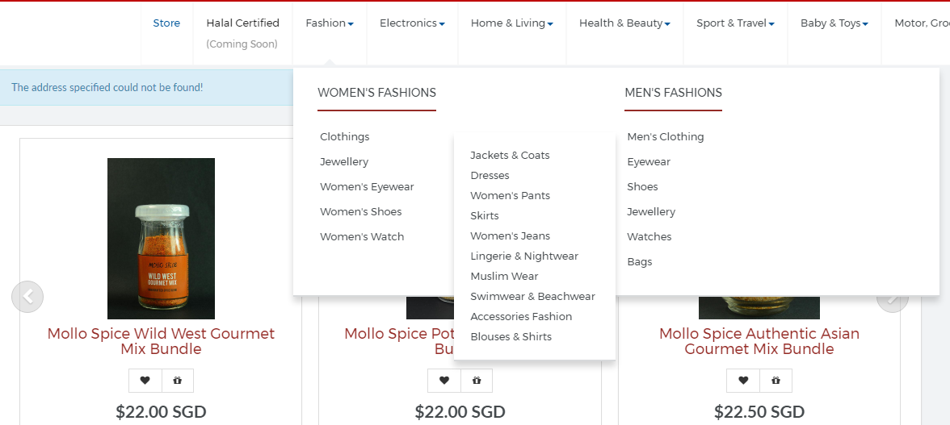Choose Muslim Wear in the clothing submenu
950x425 pixels.
[x=504, y=277]
